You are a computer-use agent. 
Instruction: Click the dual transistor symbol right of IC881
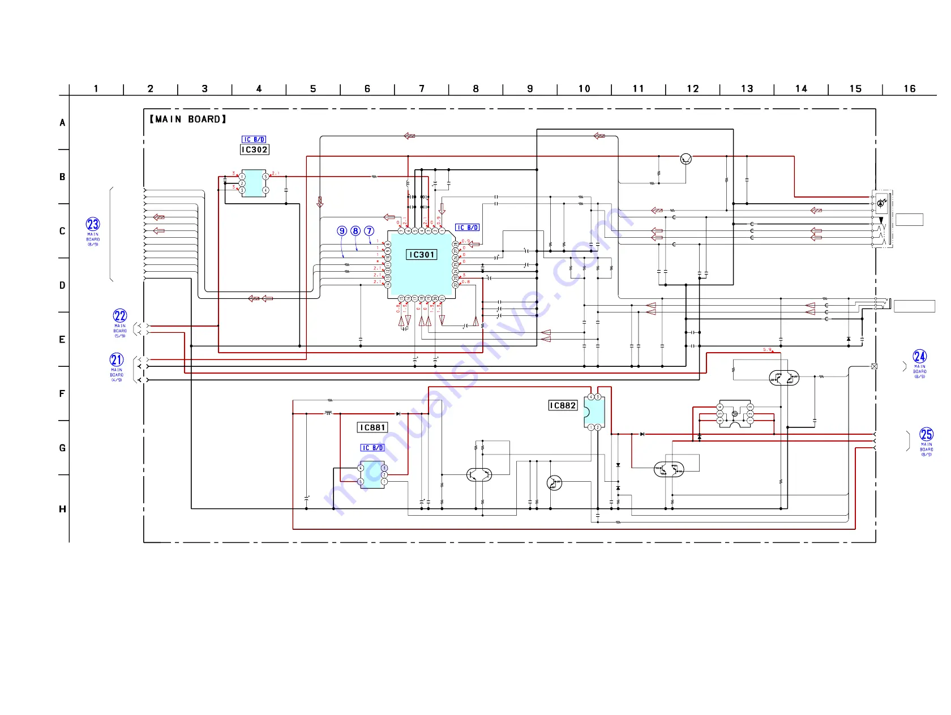pos(479,475)
